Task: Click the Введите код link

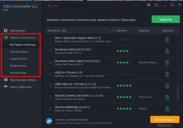Action: click(x=165, y=125)
